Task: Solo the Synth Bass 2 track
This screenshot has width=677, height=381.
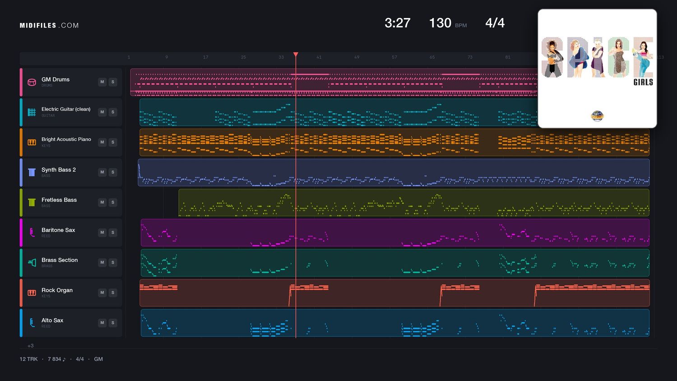Action: [113, 172]
